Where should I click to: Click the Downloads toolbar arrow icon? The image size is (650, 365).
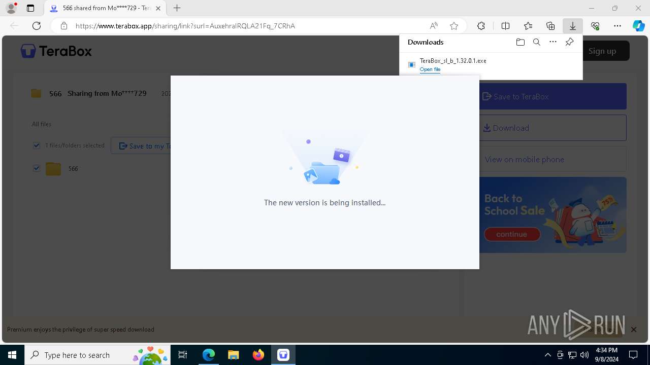click(x=572, y=26)
